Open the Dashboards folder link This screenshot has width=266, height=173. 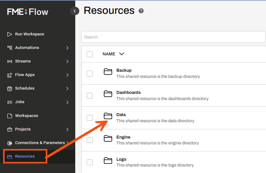click(x=128, y=92)
